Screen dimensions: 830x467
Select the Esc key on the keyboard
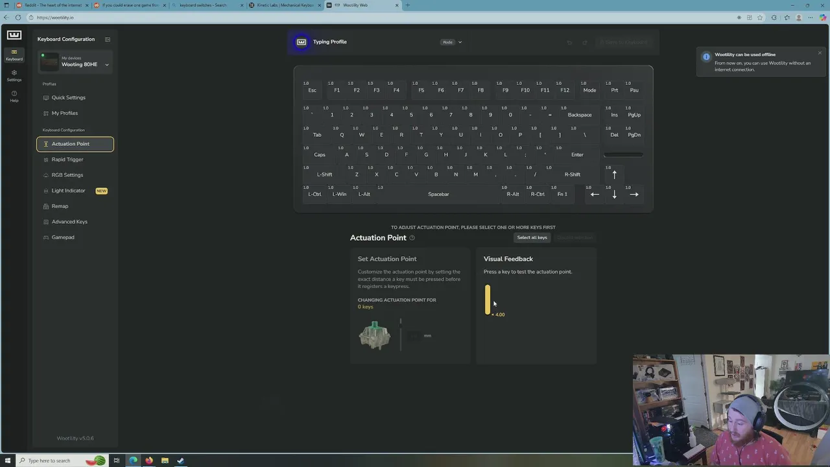click(x=312, y=90)
